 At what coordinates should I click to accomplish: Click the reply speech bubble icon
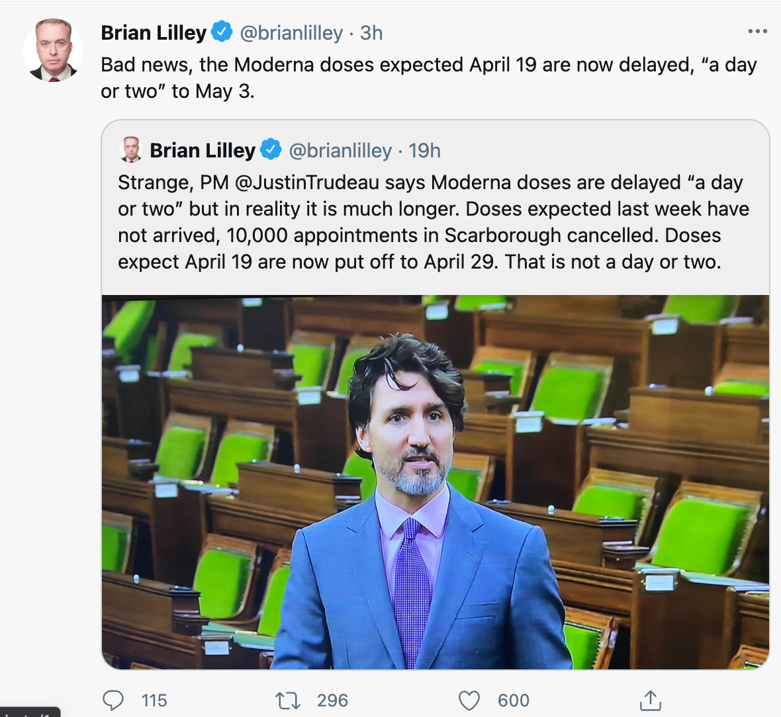click(113, 700)
